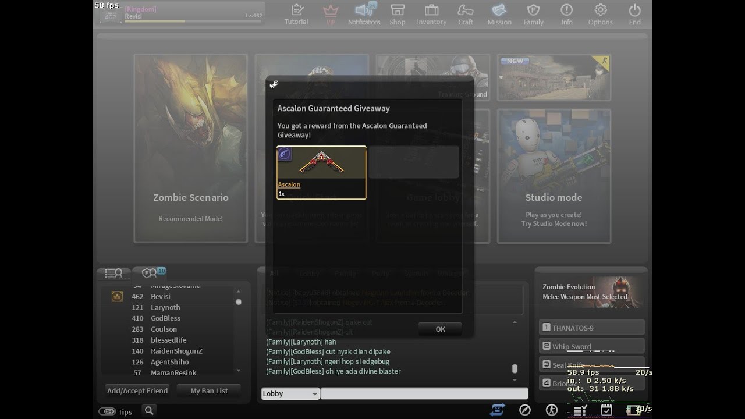Click the running figure icon in bottom bar
The height and width of the screenshot is (419, 745).
[x=551, y=410]
